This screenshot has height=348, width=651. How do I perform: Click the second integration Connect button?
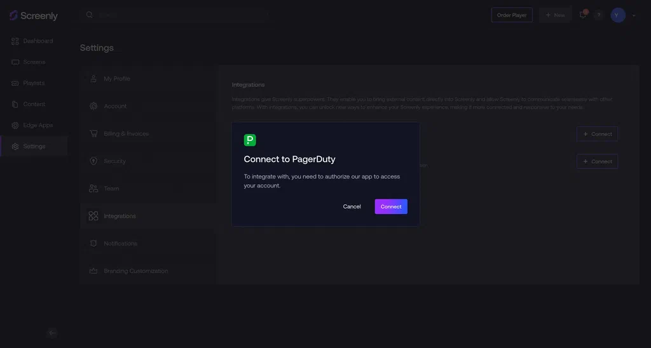(597, 161)
